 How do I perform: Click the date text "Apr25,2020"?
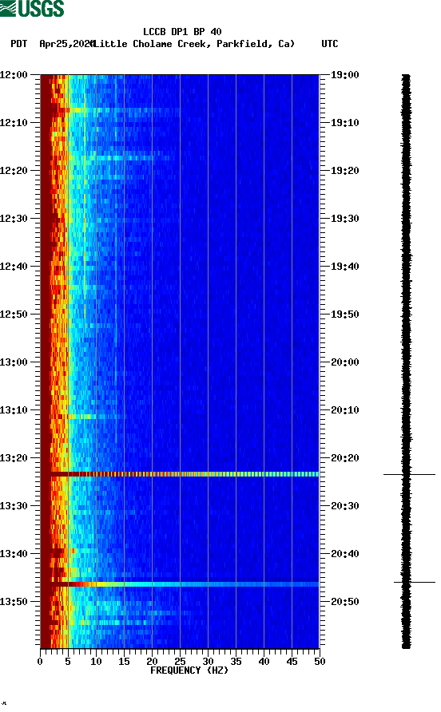(x=67, y=44)
